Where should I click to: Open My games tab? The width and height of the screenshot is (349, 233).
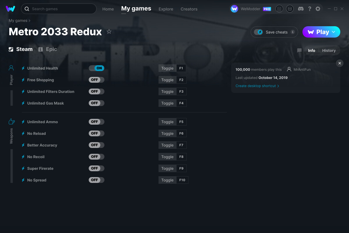point(136,9)
